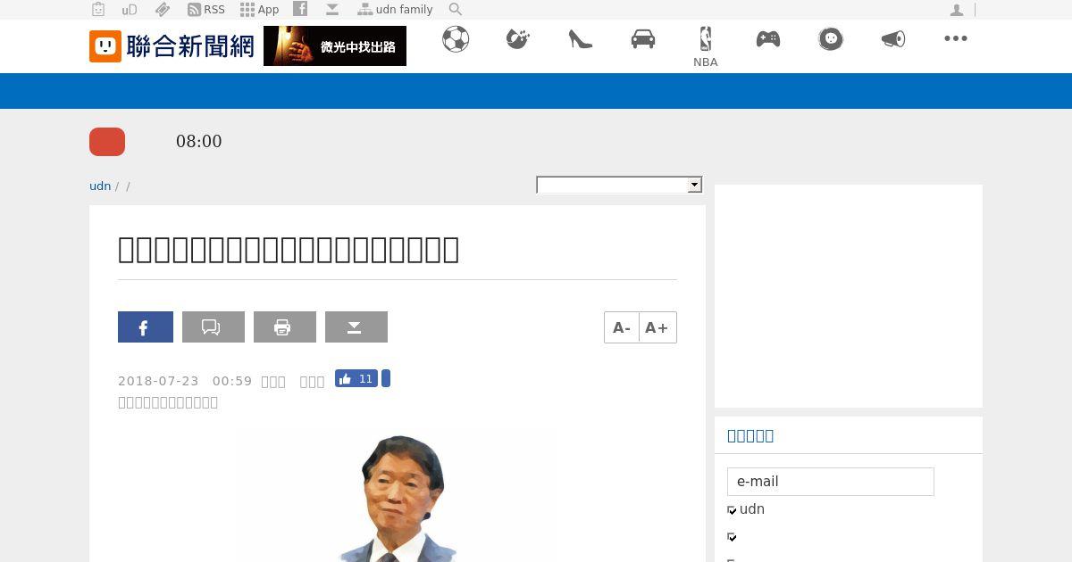Viewport: 1072px width, 562px height.
Task: Open the user account icon
Action: click(957, 10)
